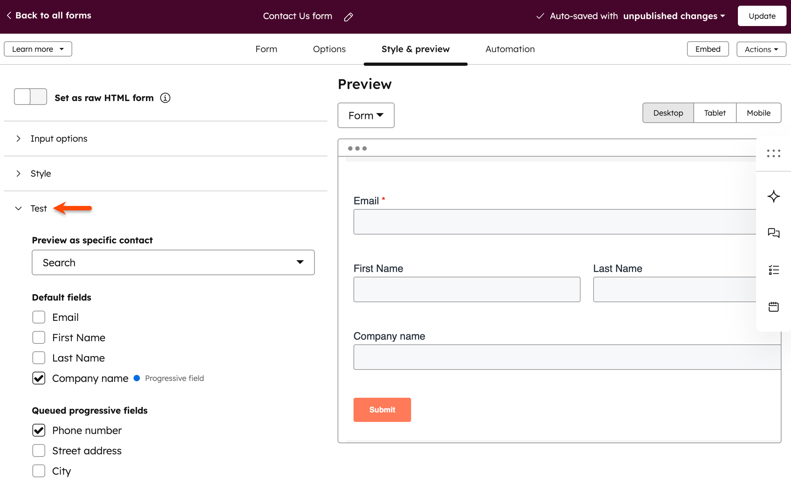The height and width of the screenshot is (488, 791).
Task: Open the sparkle AI assistant icon
Action: click(774, 196)
